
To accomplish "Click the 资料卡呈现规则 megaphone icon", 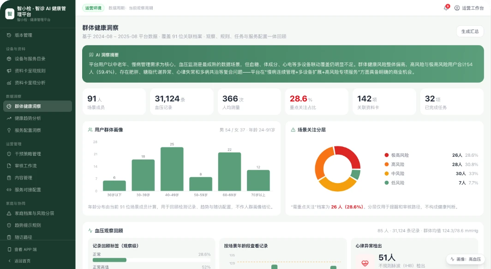I will pyautogui.click(x=9, y=71).
